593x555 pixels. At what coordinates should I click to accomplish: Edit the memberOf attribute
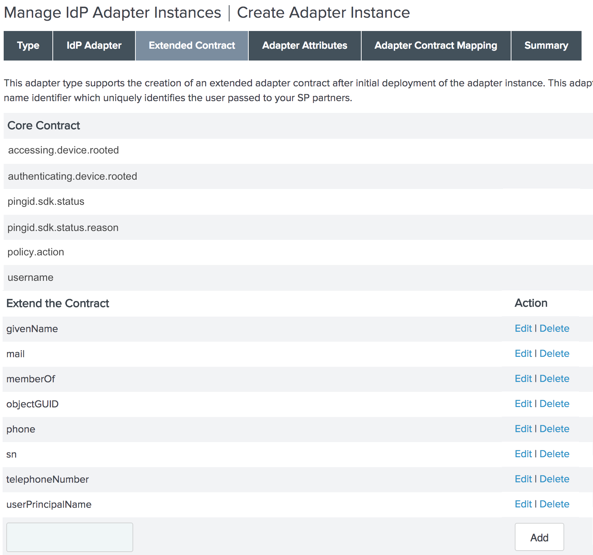pos(523,379)
